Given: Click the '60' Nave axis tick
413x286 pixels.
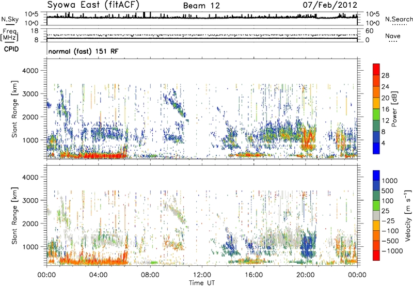Looking at the screenshot, I should [369, 31].
